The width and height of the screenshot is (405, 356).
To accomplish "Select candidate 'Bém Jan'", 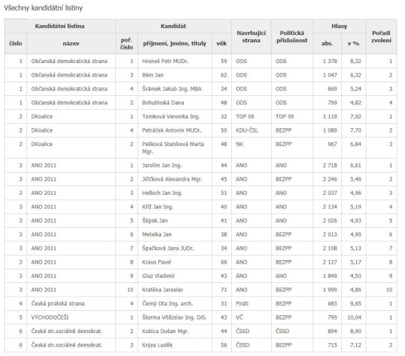I will click(x=152, y=75).
